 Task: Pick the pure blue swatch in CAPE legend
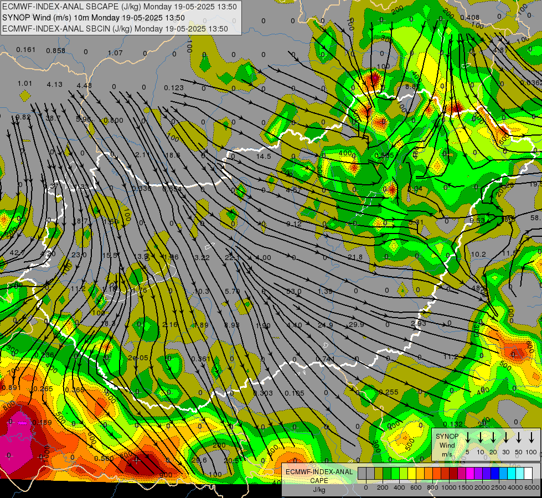tap(495, 473)
